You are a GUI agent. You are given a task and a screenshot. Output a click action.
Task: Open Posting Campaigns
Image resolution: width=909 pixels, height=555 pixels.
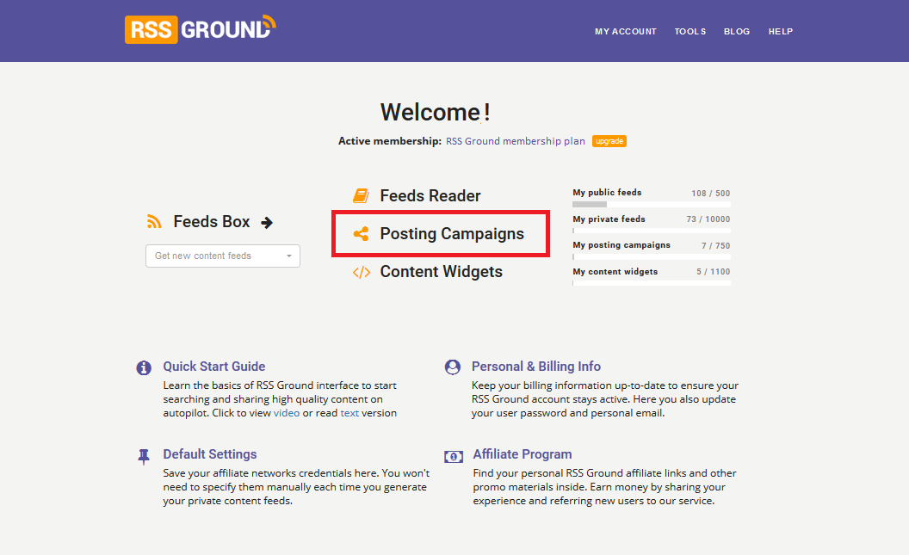[452, 234]
